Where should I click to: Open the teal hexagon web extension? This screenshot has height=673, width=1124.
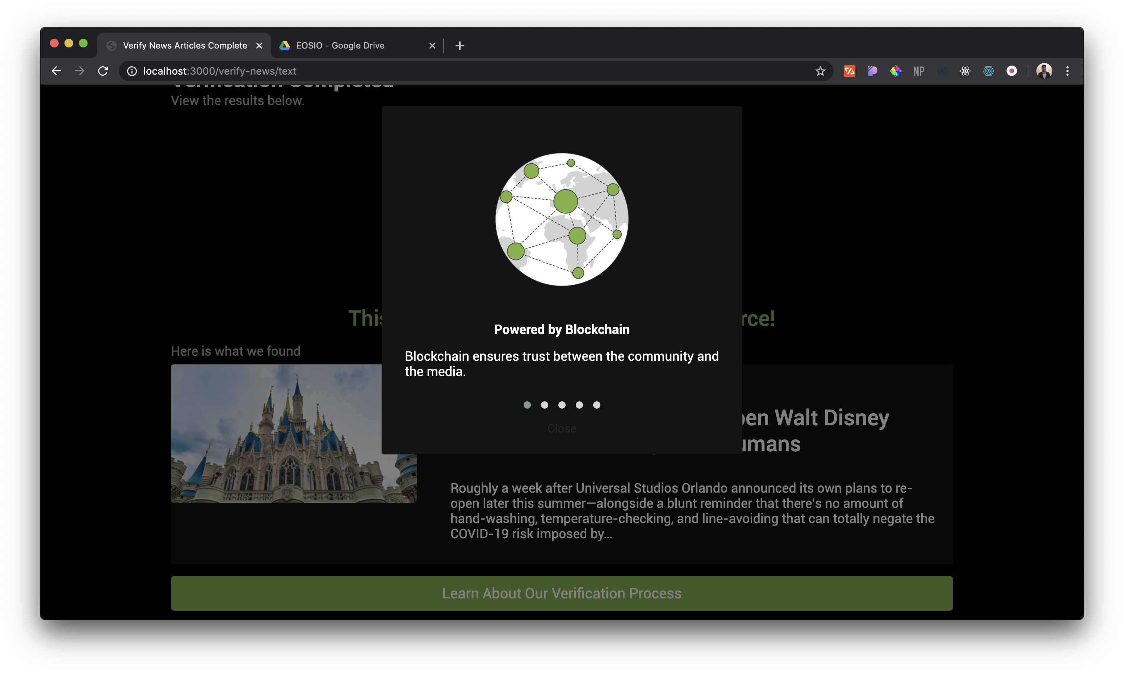pos(988,71)
